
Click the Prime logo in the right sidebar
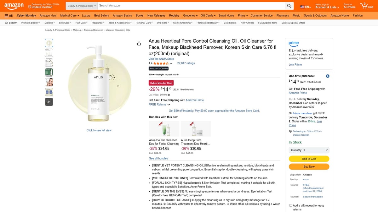[x=293, y=44]
